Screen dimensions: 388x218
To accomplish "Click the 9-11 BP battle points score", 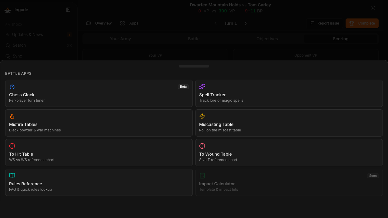I will [254, 11].
